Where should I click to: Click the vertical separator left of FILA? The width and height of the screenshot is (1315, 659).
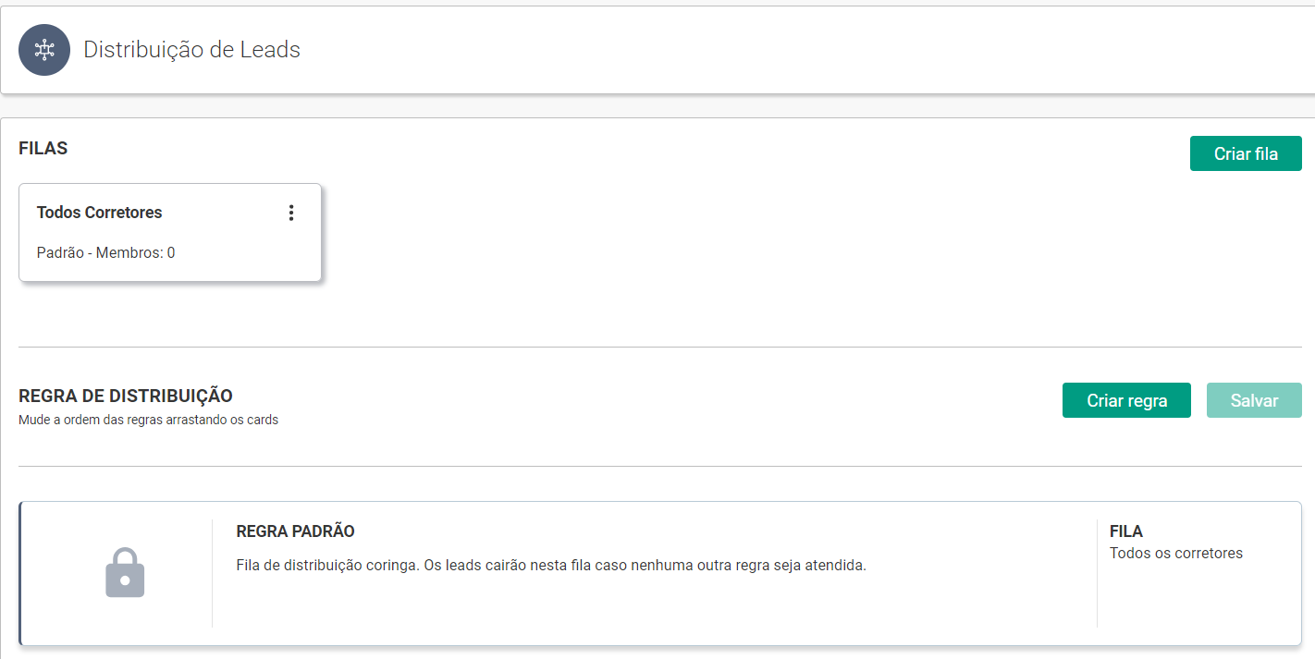1097,573
